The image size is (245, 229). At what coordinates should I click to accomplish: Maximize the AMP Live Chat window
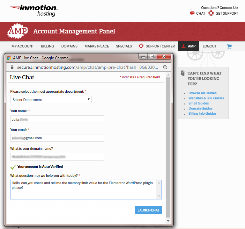click(x=152, y=56)
